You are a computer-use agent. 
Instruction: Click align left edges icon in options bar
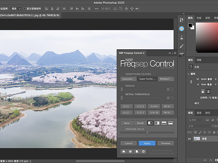(47, 9)
